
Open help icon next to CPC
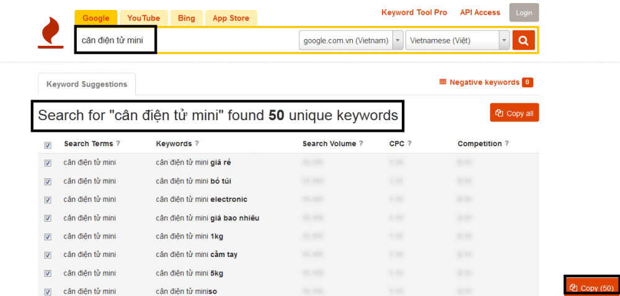[x=409, y=143]
